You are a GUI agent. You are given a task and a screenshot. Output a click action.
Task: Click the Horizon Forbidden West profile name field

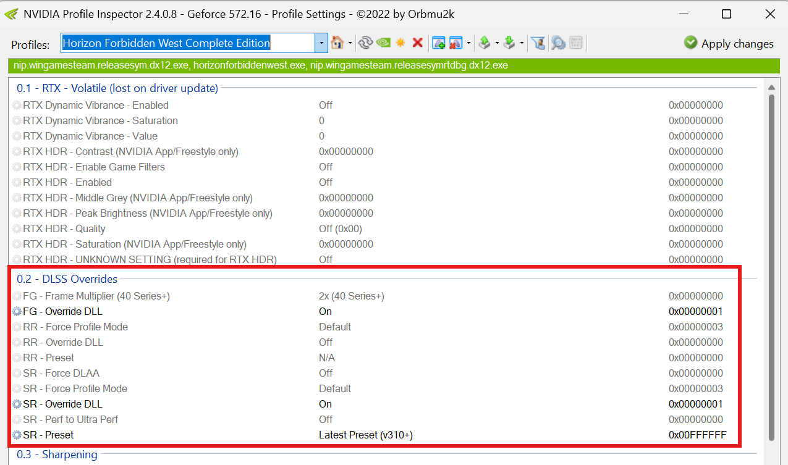point(188,43)
